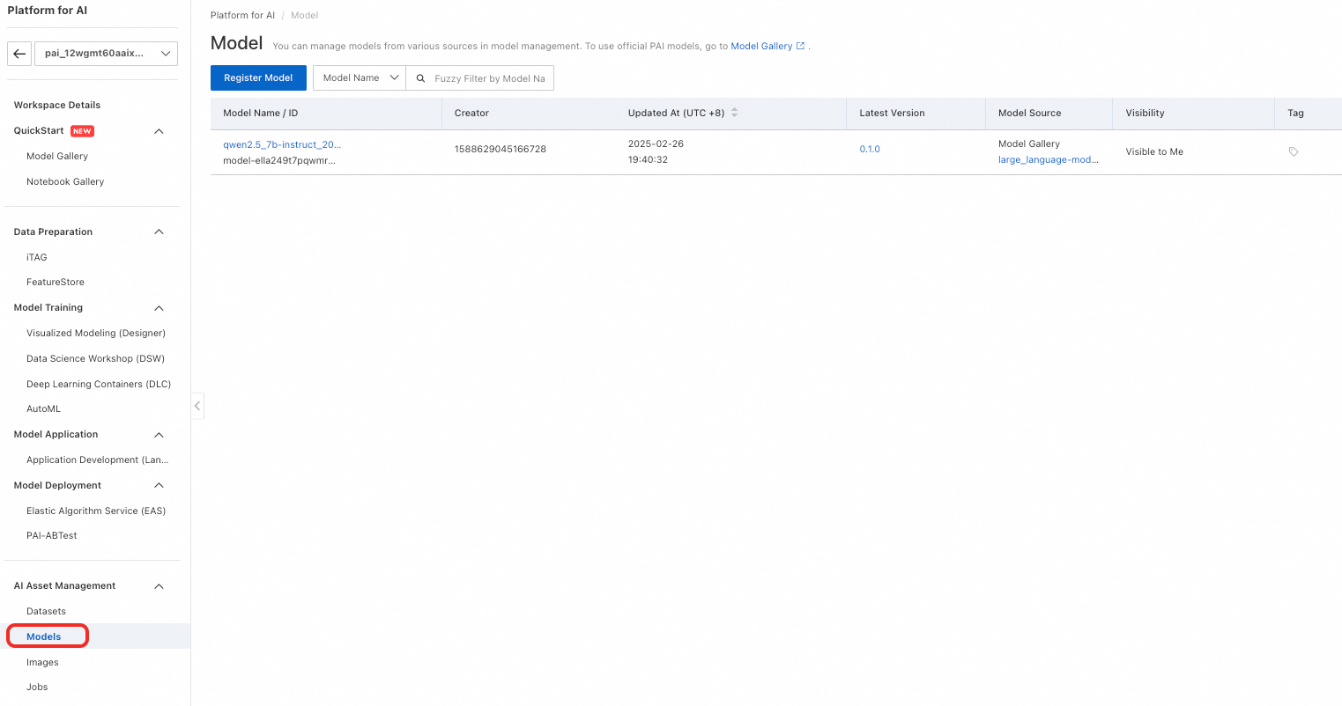Open Notebook Gallery in the sidebar
Image resolution: width=1342 pixels, height=706 pixels.
pos(65,181)
